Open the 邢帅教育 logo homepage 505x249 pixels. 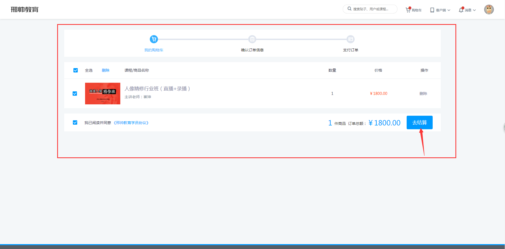click(25, 9)
